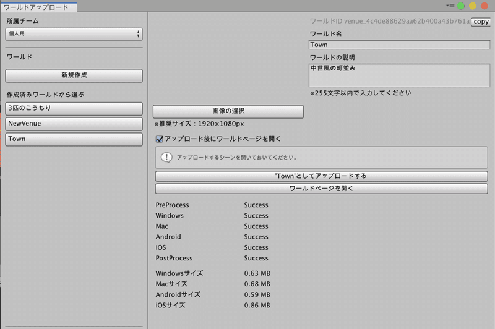Click the ワールド名 input field

click(x=399, y=45)
